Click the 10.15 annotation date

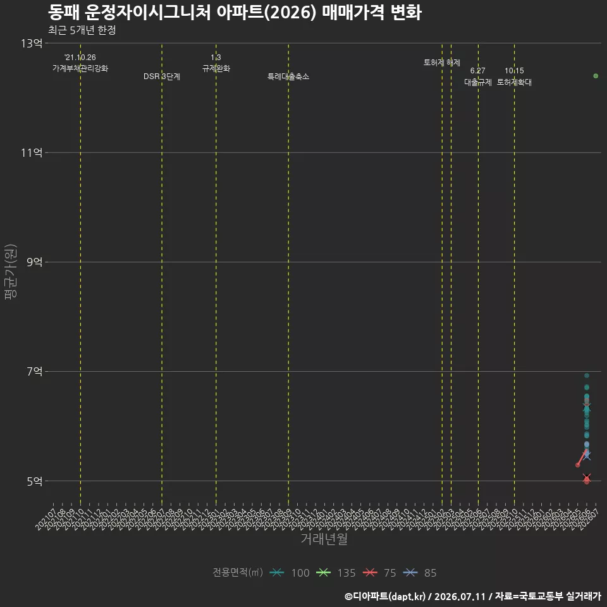coord(514,70)
